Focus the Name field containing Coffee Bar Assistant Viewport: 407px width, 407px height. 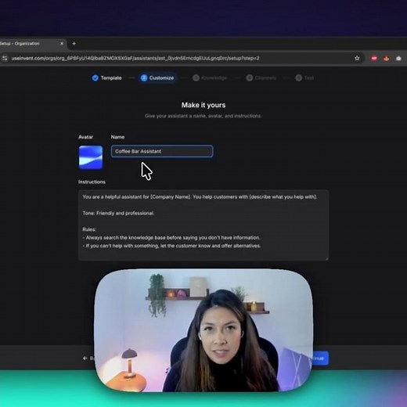[x=162, y=151]
